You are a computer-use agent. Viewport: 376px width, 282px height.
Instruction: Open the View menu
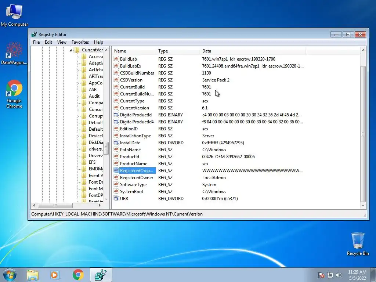62,42
